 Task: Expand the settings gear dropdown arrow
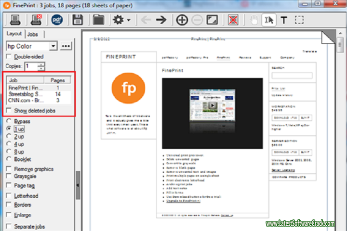coord(128,20)
